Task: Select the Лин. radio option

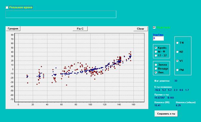Action: (x=156, y=72)
